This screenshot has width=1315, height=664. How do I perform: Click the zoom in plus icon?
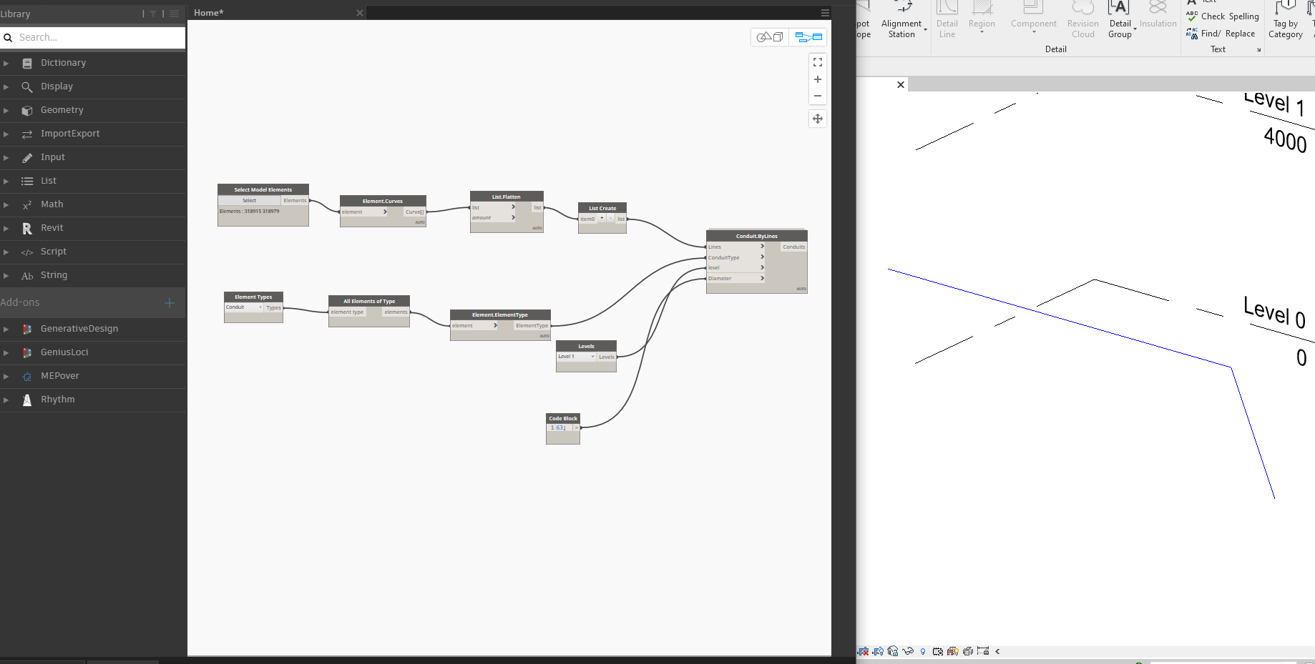tap(818, 79)
